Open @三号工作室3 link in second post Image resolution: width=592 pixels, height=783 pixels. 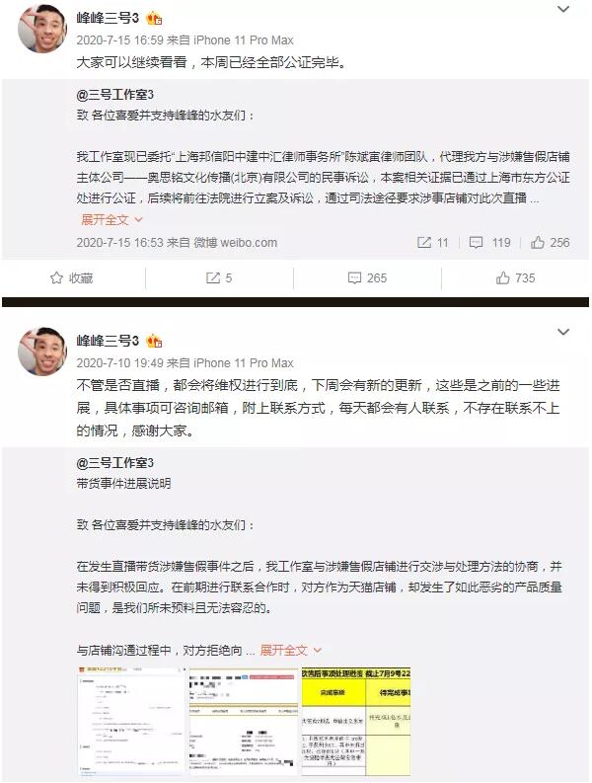coord(115,463)
